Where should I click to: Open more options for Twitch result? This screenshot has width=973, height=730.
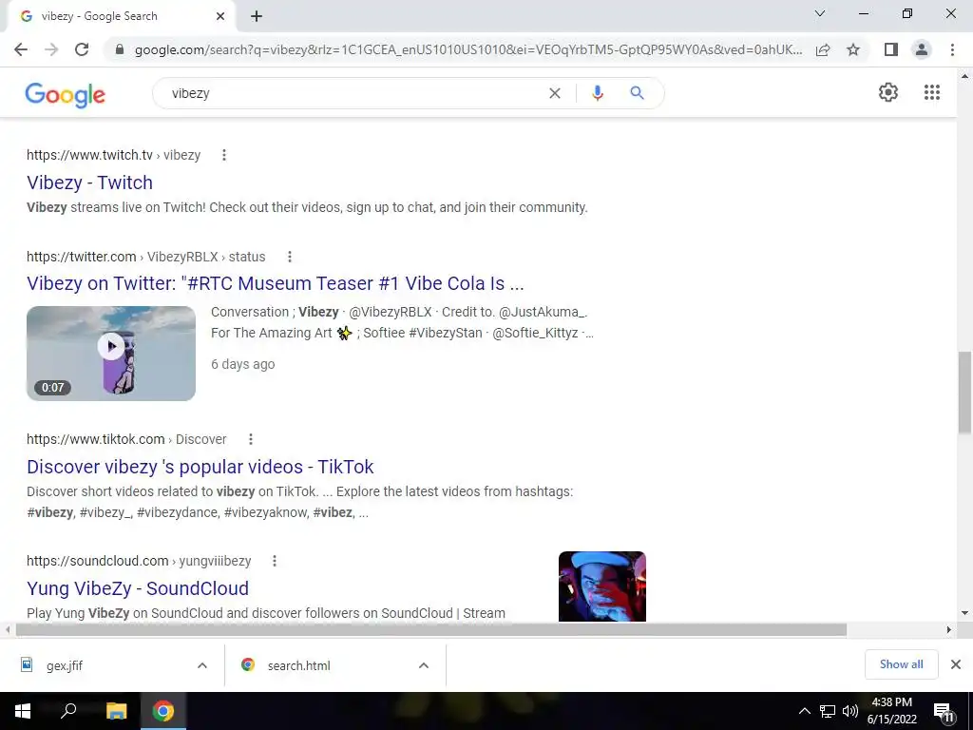(224, 155)
